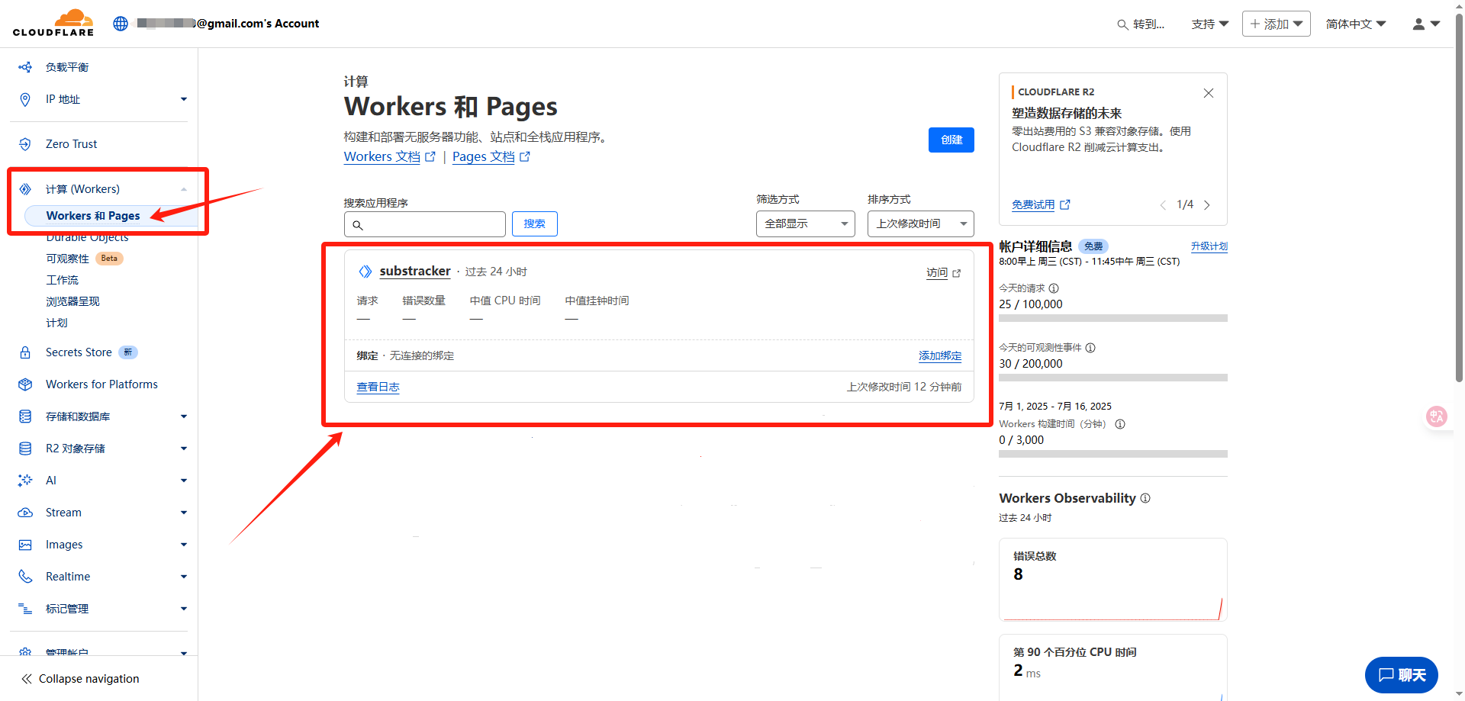Expand the Images menu
The width and height of the screenshot is (1465, 701).
pyautogui.click(x=184, y=545)
